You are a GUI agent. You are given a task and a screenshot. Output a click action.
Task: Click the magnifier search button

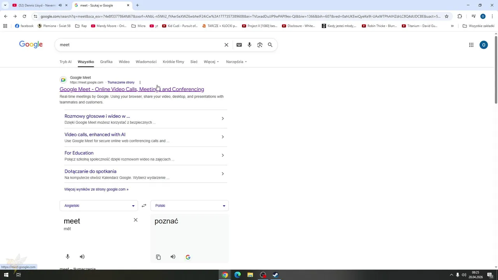[x=270, y=45]
